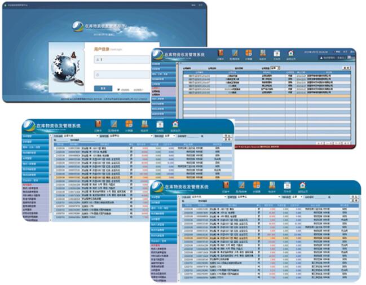Click the upper export button in bottom-right inventory window
366x285 pixels.
(355, 197)
